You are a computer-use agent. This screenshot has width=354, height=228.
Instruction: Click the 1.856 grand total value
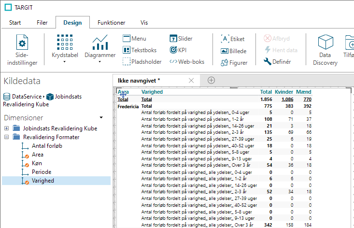(266, 100)
